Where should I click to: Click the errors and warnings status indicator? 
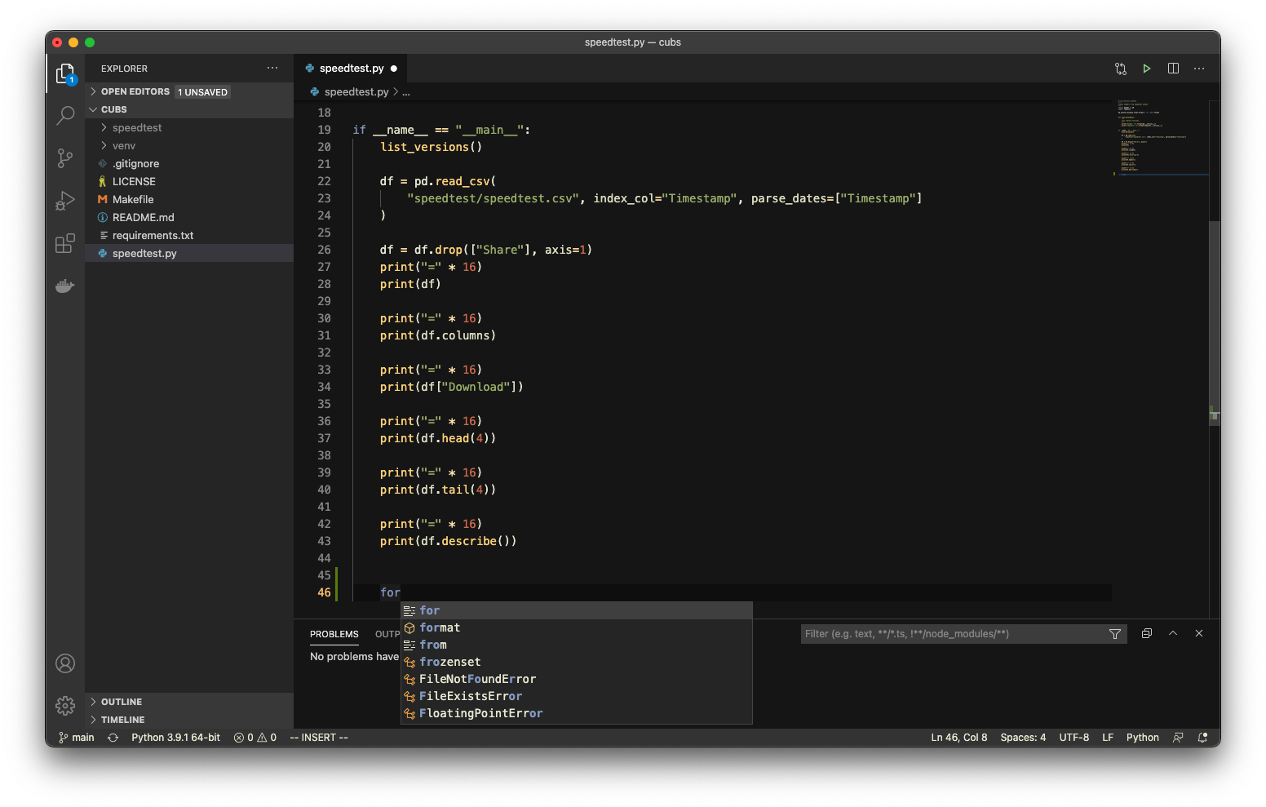(x=255, y=737)
